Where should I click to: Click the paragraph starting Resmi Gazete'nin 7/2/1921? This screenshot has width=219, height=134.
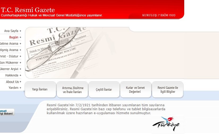point(106,109)
